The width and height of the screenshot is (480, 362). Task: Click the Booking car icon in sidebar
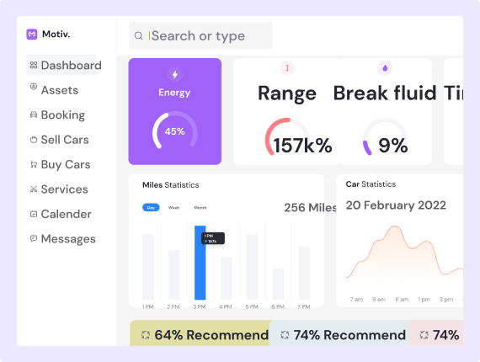point(34,114)
